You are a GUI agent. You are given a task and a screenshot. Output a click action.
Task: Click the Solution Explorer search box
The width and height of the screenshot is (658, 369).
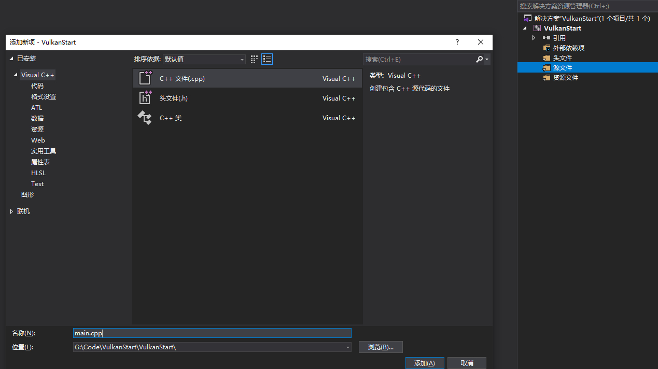point(587,6)
